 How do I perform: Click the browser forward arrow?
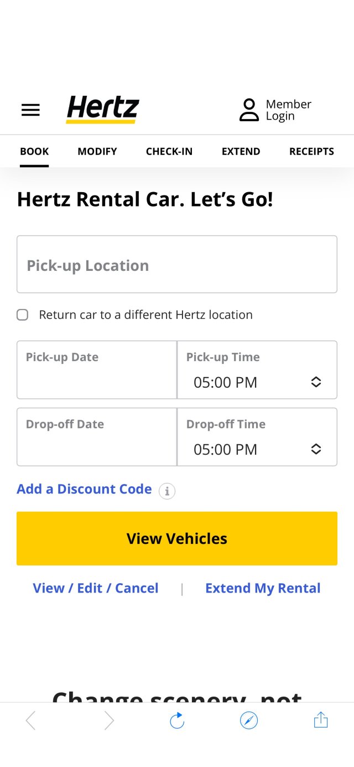(x=109, y=720)
